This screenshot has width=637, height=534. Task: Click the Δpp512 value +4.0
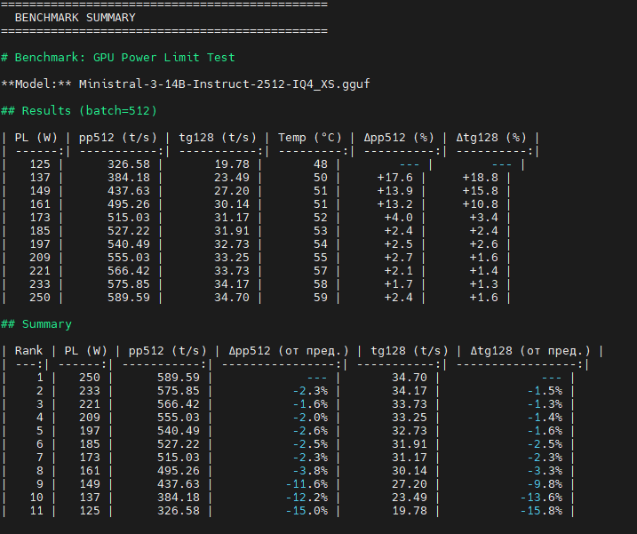399,218
